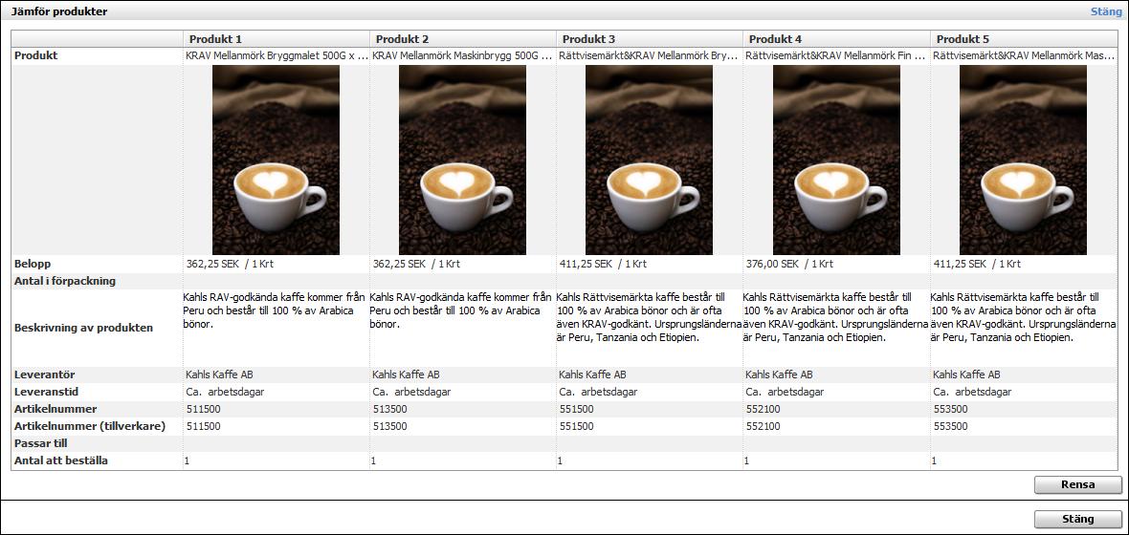Screen dimensions: 1129x535
Task: Click the Leveranstid row label
Action: pyautogui.click(x=46, y=392)
